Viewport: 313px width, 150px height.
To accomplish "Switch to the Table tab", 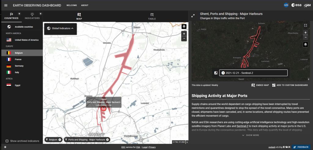I will coord(152,16).
